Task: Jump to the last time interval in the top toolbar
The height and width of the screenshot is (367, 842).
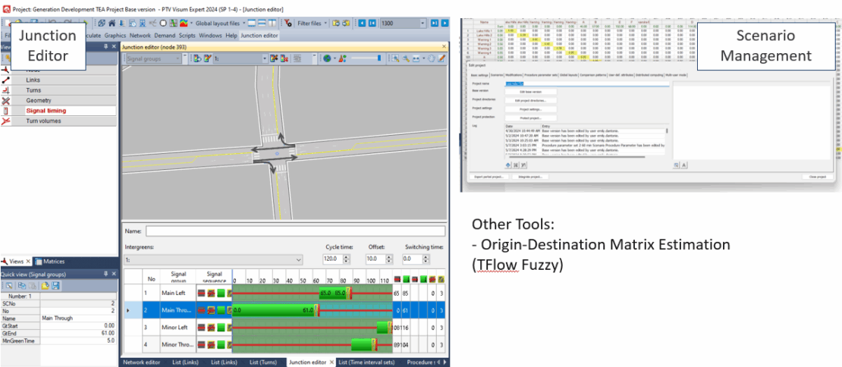Action: pyautogui.click(x=435, y=23)
